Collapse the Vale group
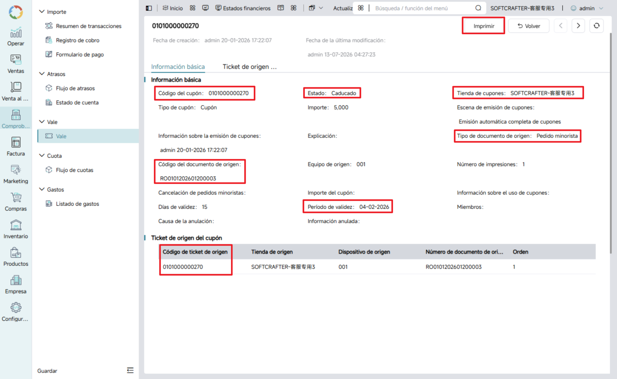 (42, 122)
